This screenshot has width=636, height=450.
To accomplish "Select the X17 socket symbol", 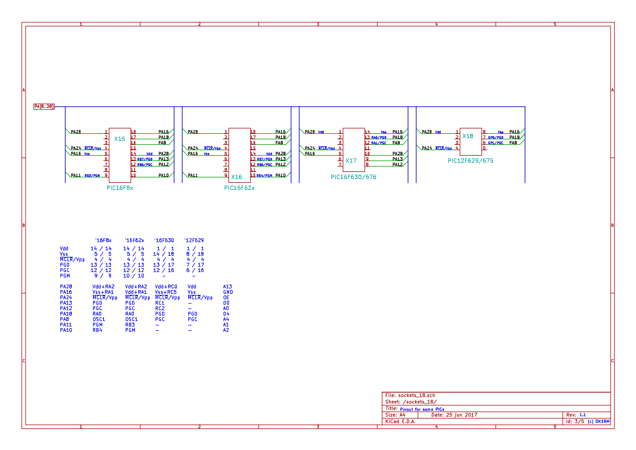I will point(353,149).
